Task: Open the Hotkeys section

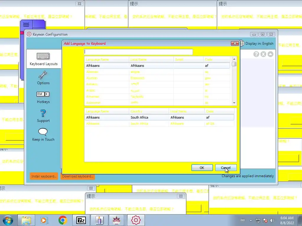Action: click(x=43, y=98)
